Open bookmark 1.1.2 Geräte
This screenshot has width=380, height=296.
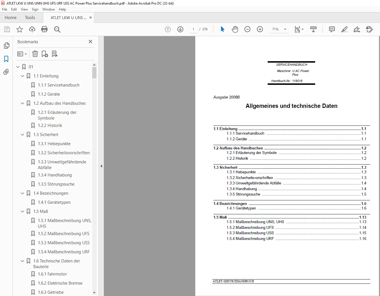pos(49,94)
